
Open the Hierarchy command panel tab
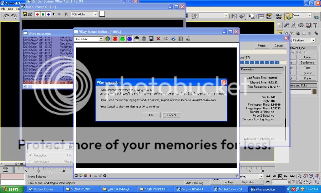coord(294,25)
